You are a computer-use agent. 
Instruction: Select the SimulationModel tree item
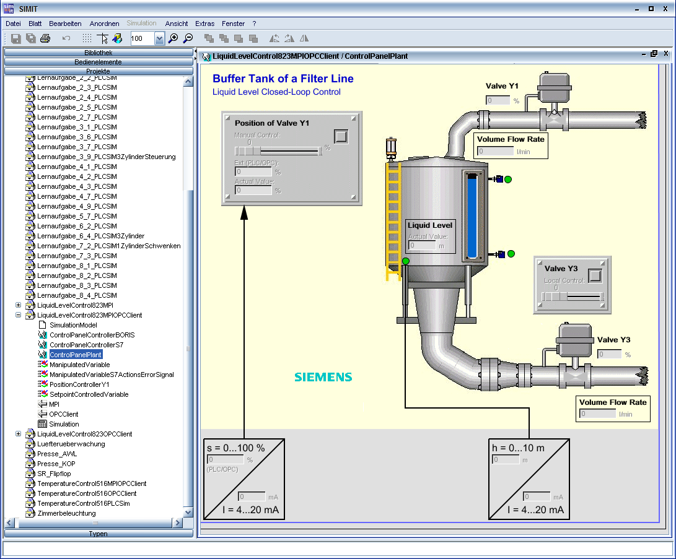[x=73, y=325]
